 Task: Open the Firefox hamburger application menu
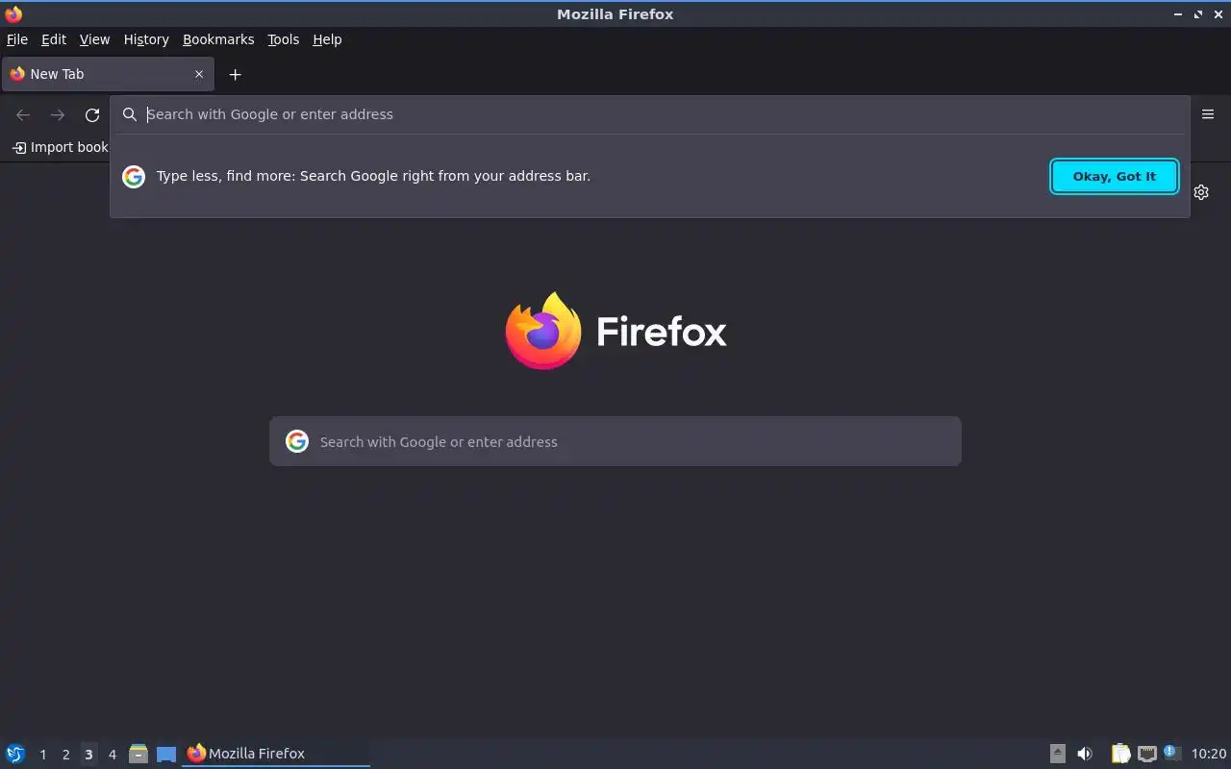(x=1208, y=113)
